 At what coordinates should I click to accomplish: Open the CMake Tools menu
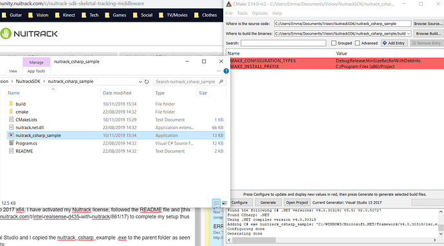click(242, 13)
